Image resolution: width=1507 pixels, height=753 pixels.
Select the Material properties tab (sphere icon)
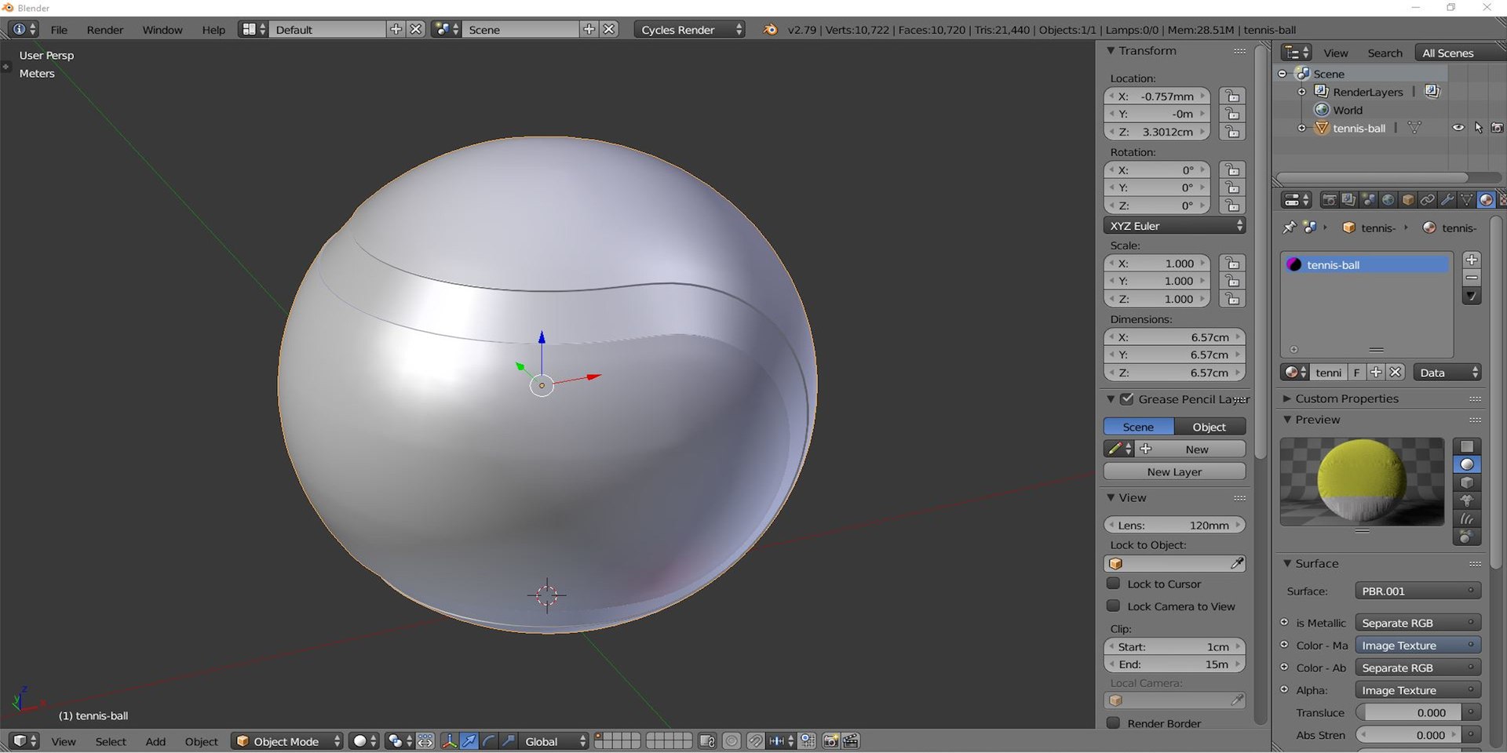(1486, 200)
